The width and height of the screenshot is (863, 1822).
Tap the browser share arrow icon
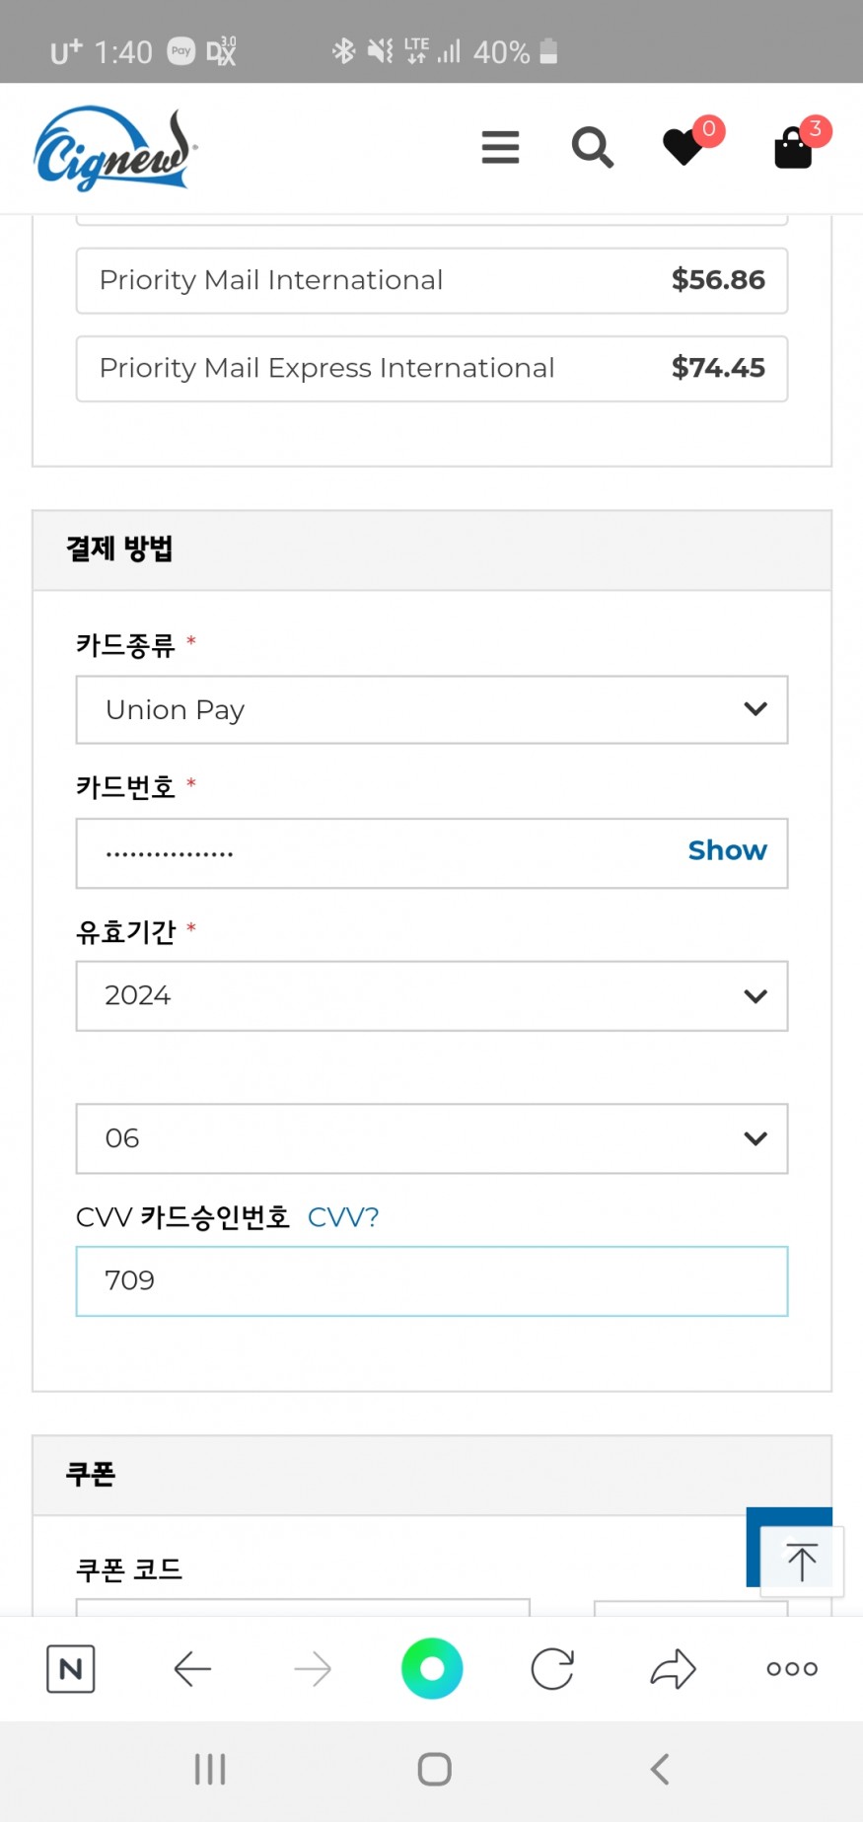pyautogui.click(x=674, y=1669)
